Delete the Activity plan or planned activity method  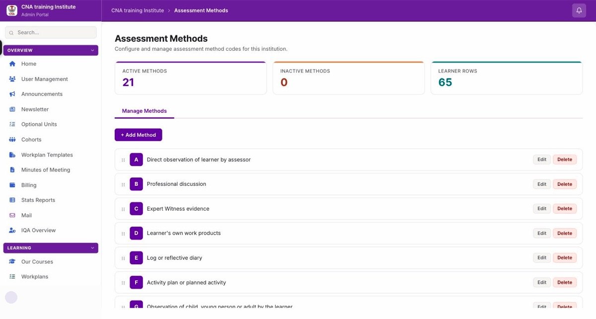click(x=565, y=282)
